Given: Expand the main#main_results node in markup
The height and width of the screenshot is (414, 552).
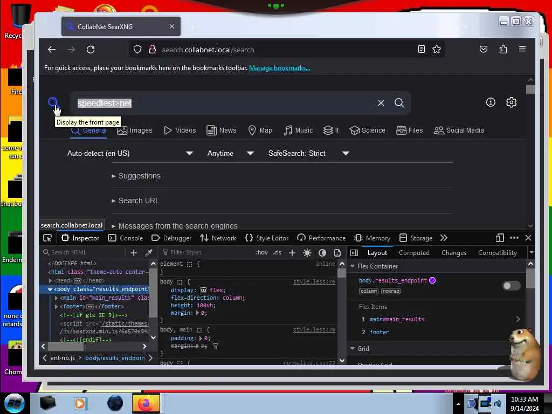Looking at the screenshot, I should click(56, 298).
